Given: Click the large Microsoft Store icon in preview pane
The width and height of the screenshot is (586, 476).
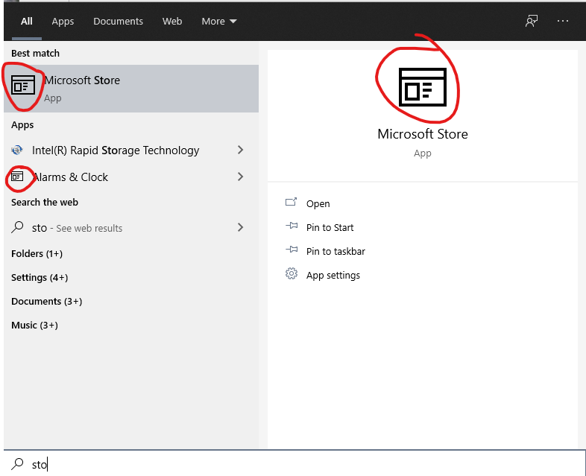Looking at the screenshot, I should pyautogui.click(x=422, y=86).
